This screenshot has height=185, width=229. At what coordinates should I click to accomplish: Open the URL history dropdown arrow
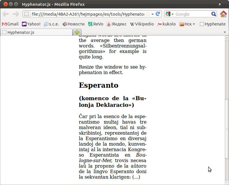[152, 14]
